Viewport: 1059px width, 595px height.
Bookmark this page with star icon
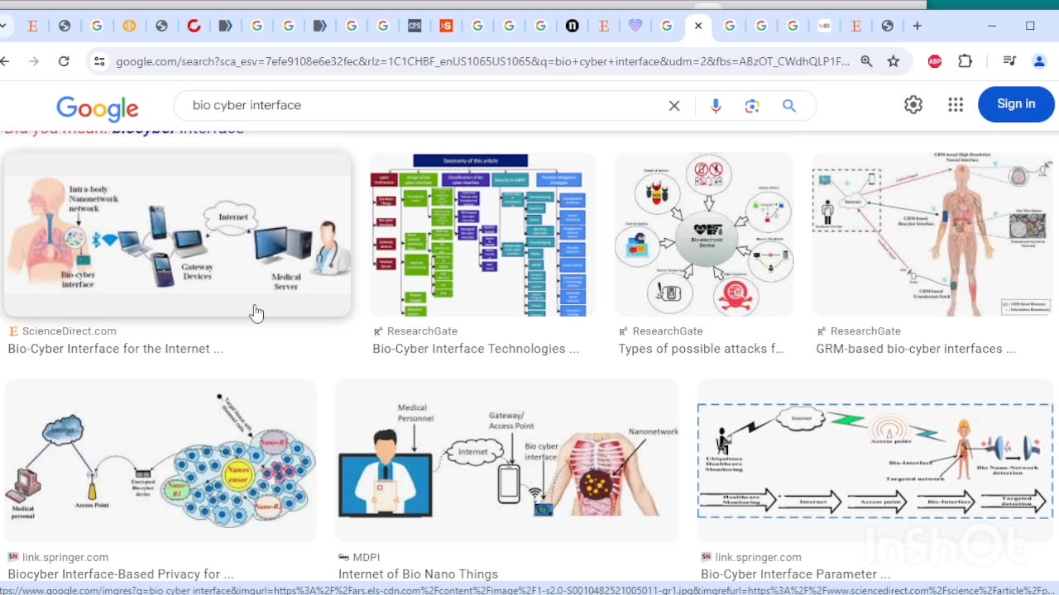pyautogui.click(x=894, y=61)
